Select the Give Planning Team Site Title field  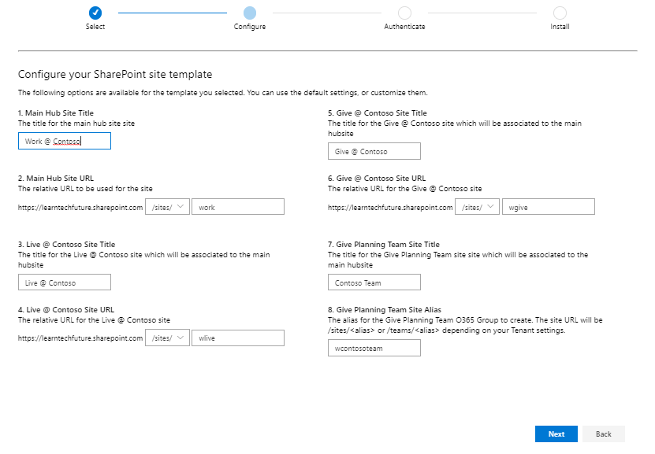click(x=374, y=282)
